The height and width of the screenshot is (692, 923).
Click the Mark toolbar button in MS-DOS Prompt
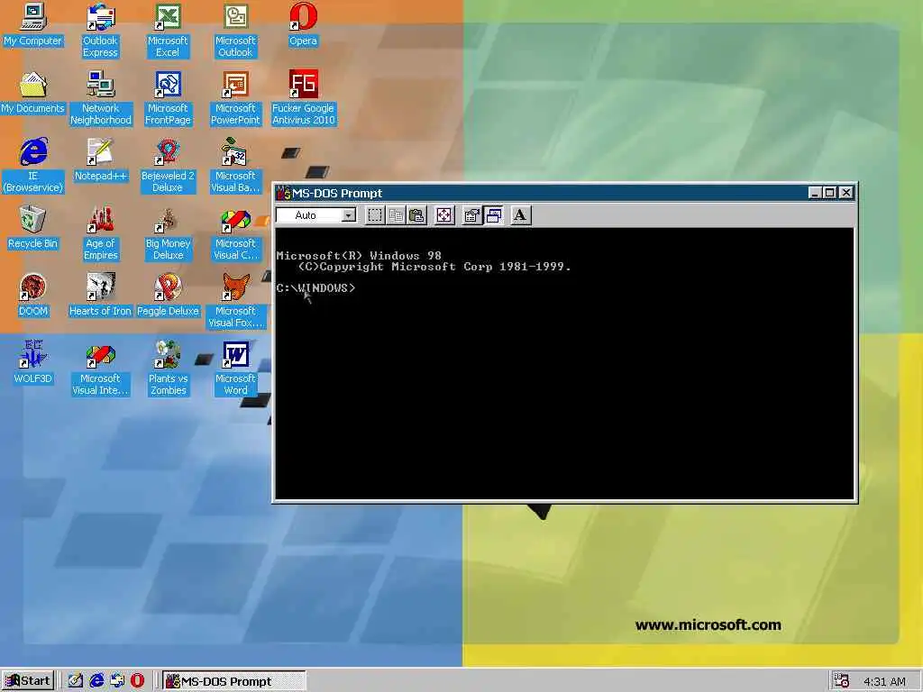(375, 215)
